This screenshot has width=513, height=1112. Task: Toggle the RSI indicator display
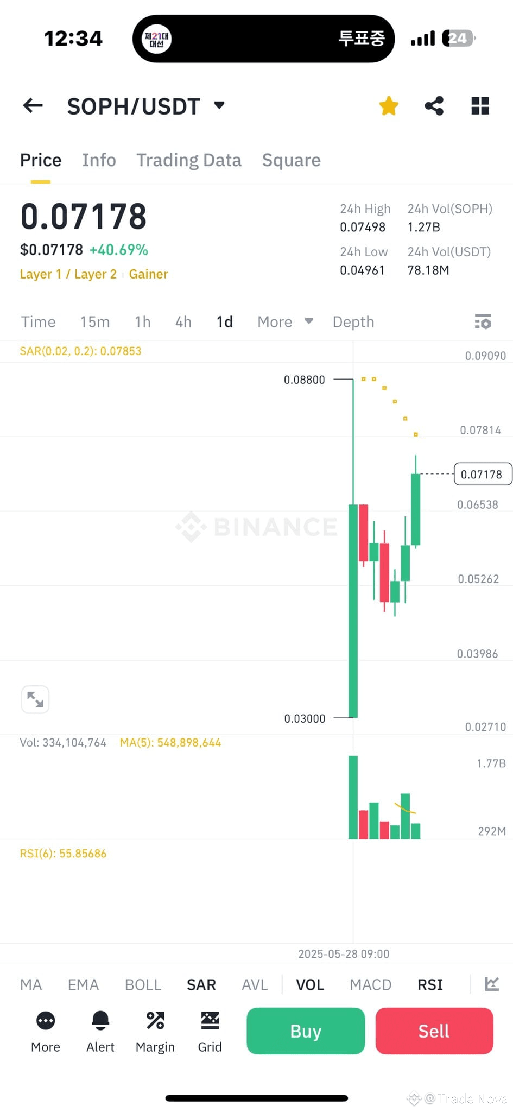[x=429, y=984]
